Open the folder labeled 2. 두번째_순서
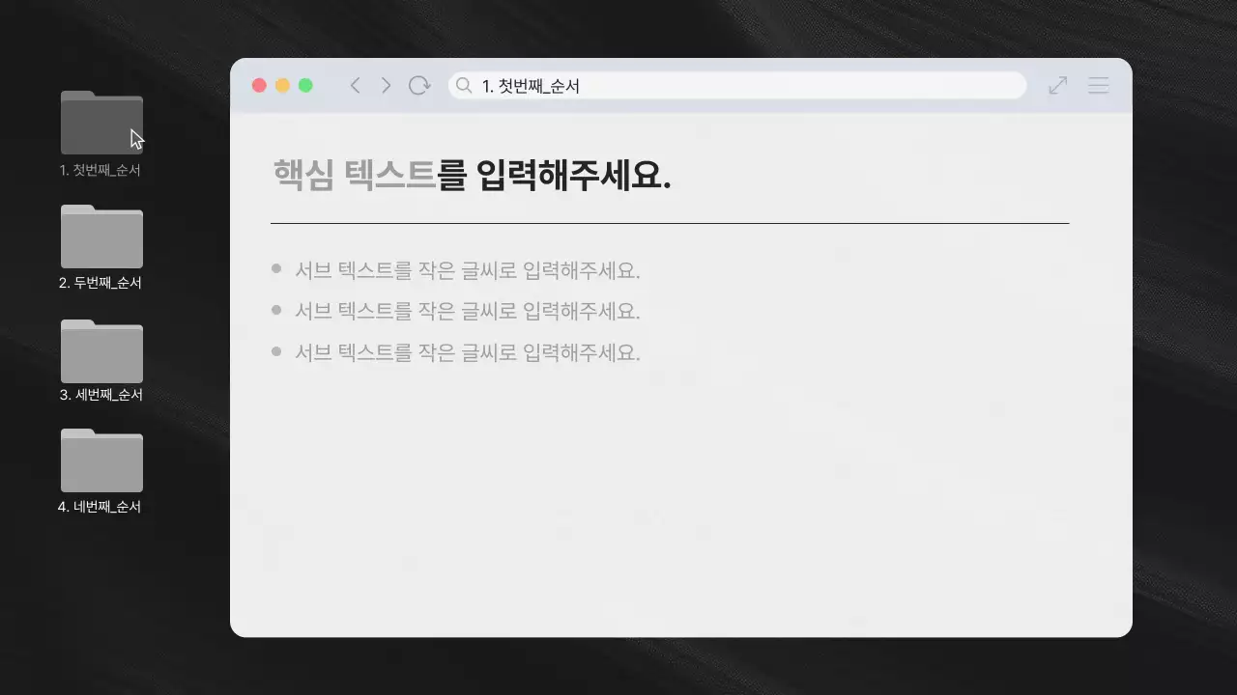 [101, 236]
